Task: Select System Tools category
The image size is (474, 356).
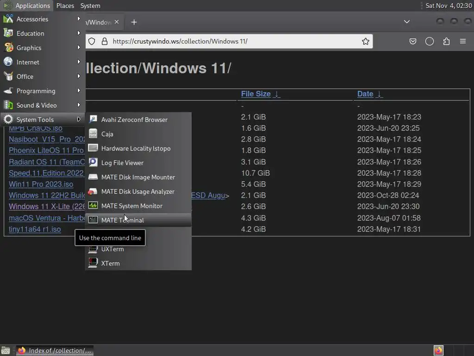Action: coord(43,120)
